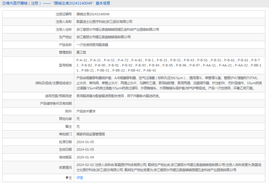Select the 型号规格 label
This screenshot has height=184, width=269.
[65, 65]
